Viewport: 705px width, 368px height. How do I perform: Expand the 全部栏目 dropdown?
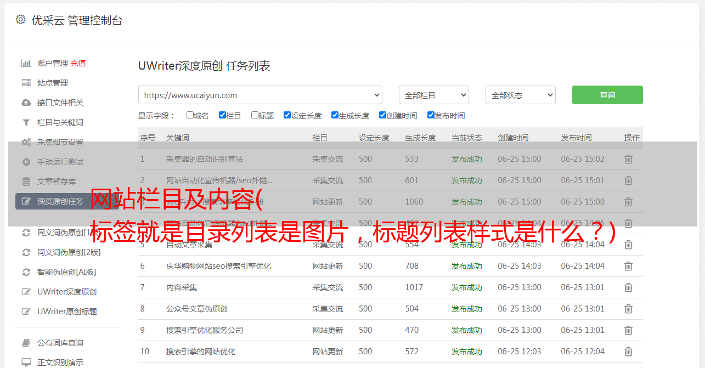(433, 95)
